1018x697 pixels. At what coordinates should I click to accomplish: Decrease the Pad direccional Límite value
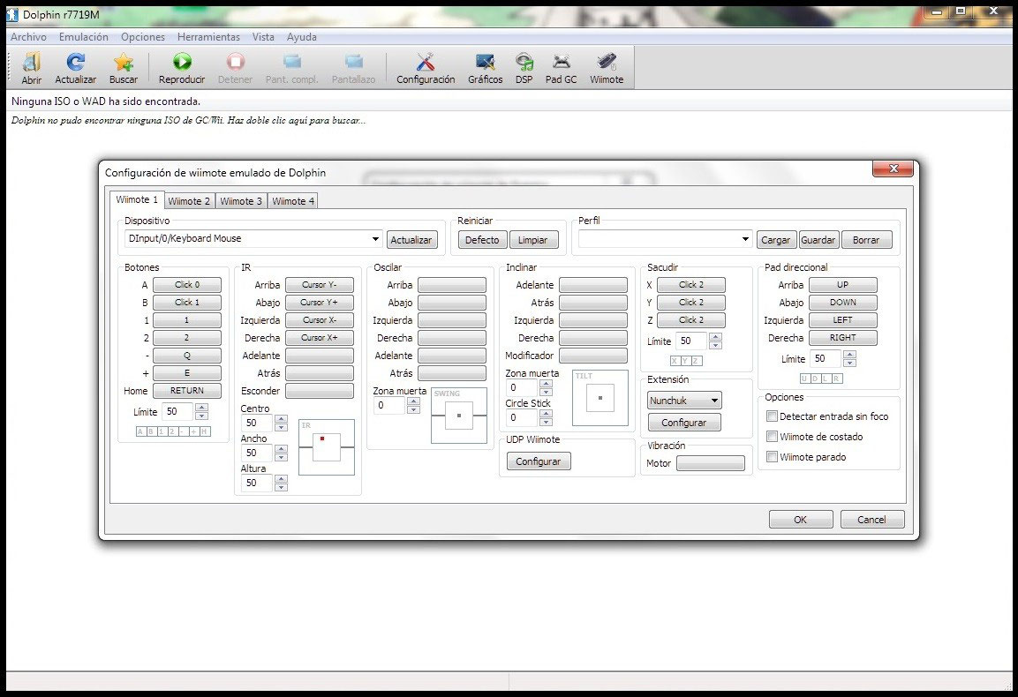[850, 363]
